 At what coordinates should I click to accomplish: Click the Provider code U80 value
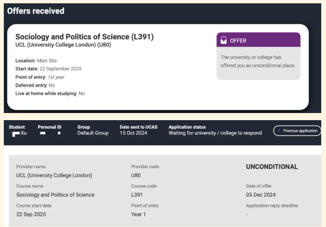click(137, 175)
